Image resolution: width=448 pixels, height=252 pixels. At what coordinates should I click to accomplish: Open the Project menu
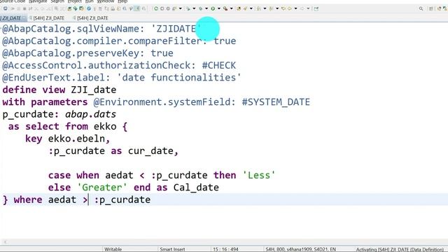(75, 1)
